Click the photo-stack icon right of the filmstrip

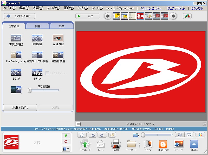(187, 16)
